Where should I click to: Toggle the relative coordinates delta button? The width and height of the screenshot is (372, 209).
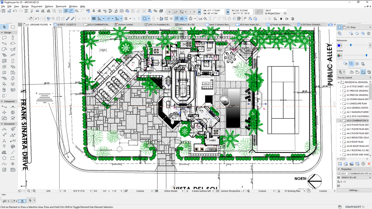point(199,12)
